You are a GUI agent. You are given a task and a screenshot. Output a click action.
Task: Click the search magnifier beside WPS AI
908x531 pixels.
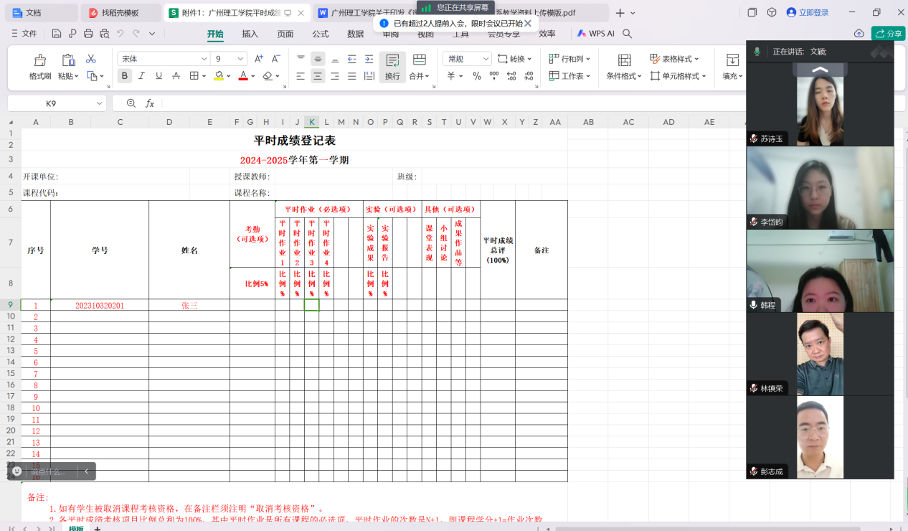click(627, 34)
